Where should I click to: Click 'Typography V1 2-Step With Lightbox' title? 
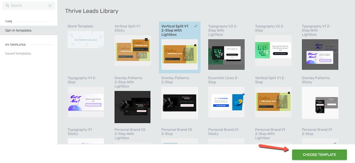click(316, 30)
